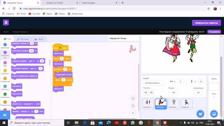Select the third sprite thumbnail
This screenshot has width=224, height=126.
[x=174, y=104]
